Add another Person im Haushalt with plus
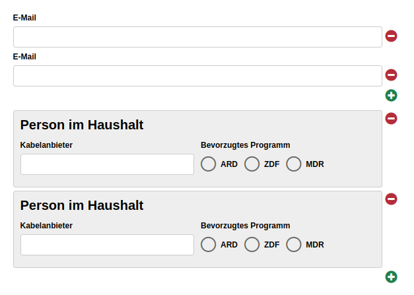 click(x=391, y=277)
